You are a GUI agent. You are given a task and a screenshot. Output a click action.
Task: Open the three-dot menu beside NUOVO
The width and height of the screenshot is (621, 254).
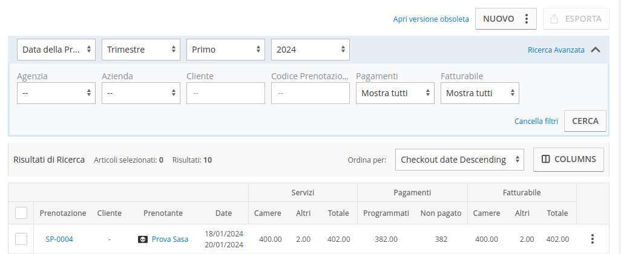(527, 19)
